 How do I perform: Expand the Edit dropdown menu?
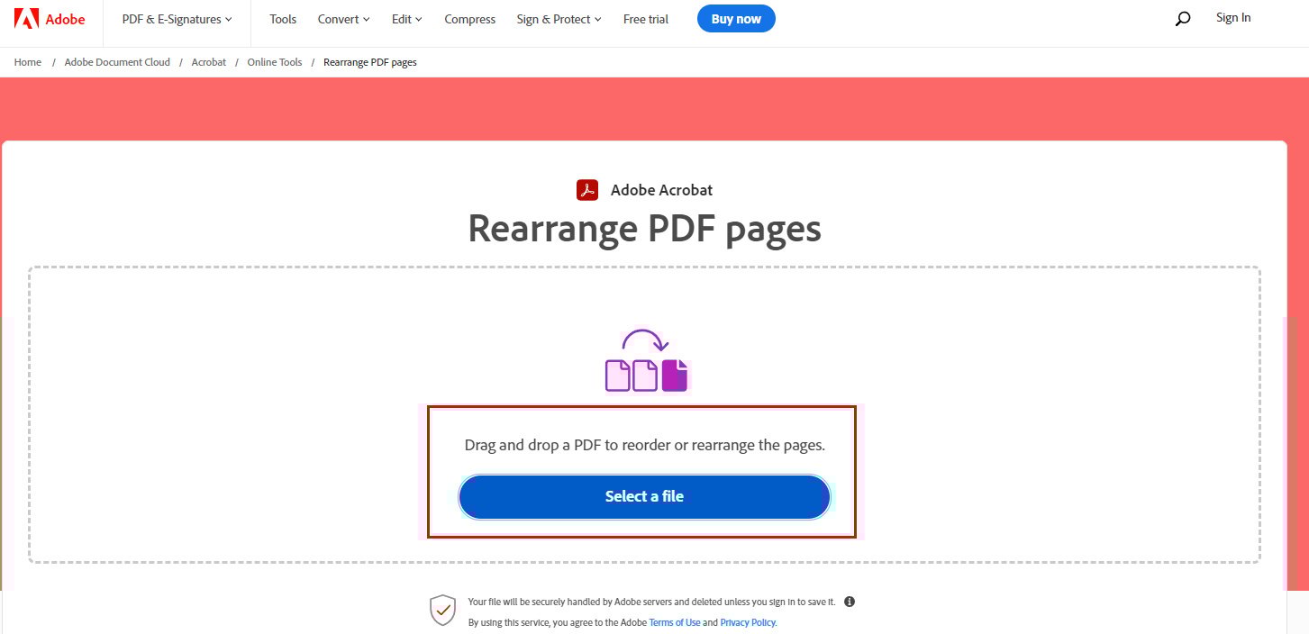click(407, 19)
